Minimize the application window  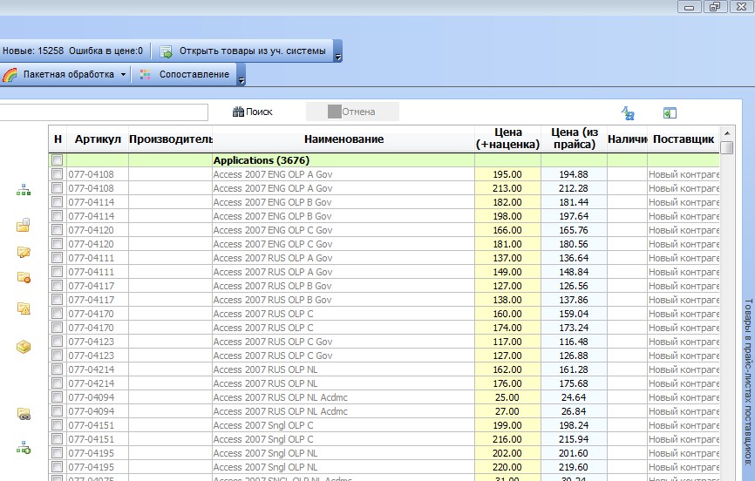(x=690, y=7)
